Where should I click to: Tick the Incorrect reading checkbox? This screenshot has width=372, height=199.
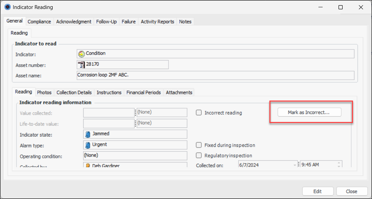click(x=199, y=113)
